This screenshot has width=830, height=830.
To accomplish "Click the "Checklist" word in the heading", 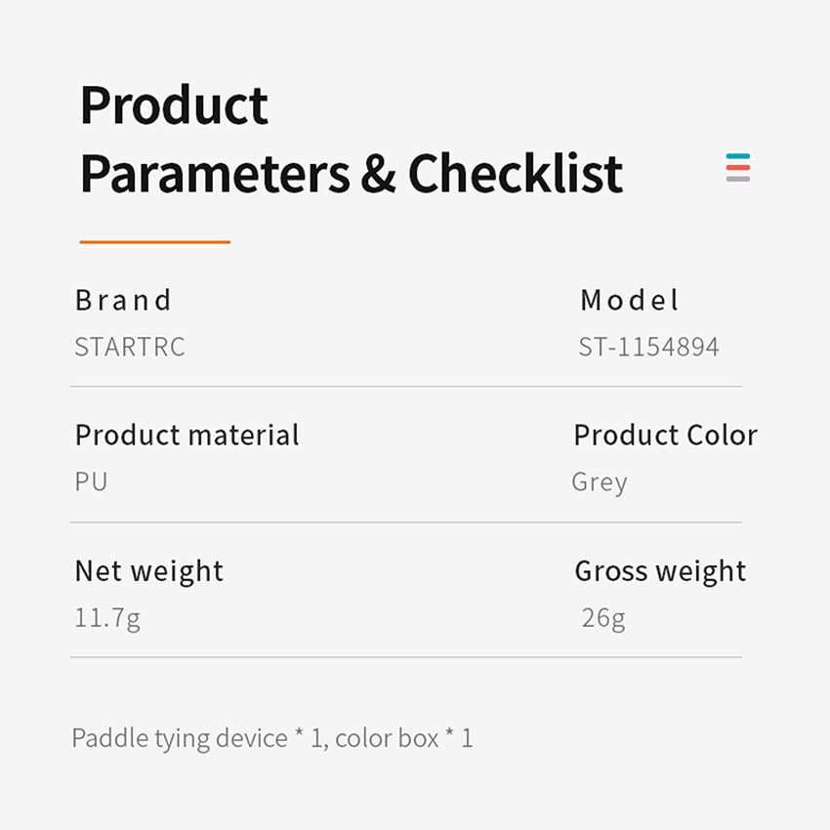I will coord(515,174).
